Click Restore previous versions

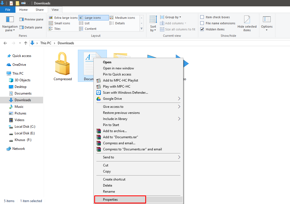tap(138, 113)
